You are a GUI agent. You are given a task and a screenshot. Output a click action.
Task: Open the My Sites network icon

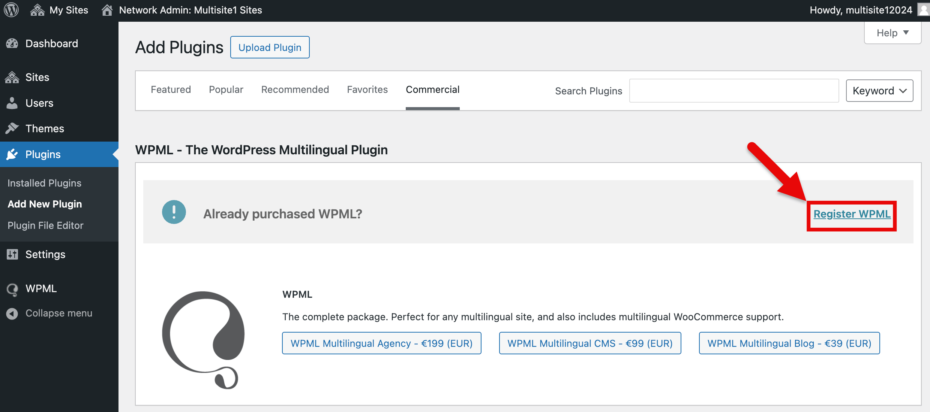[x=37, y=10]
